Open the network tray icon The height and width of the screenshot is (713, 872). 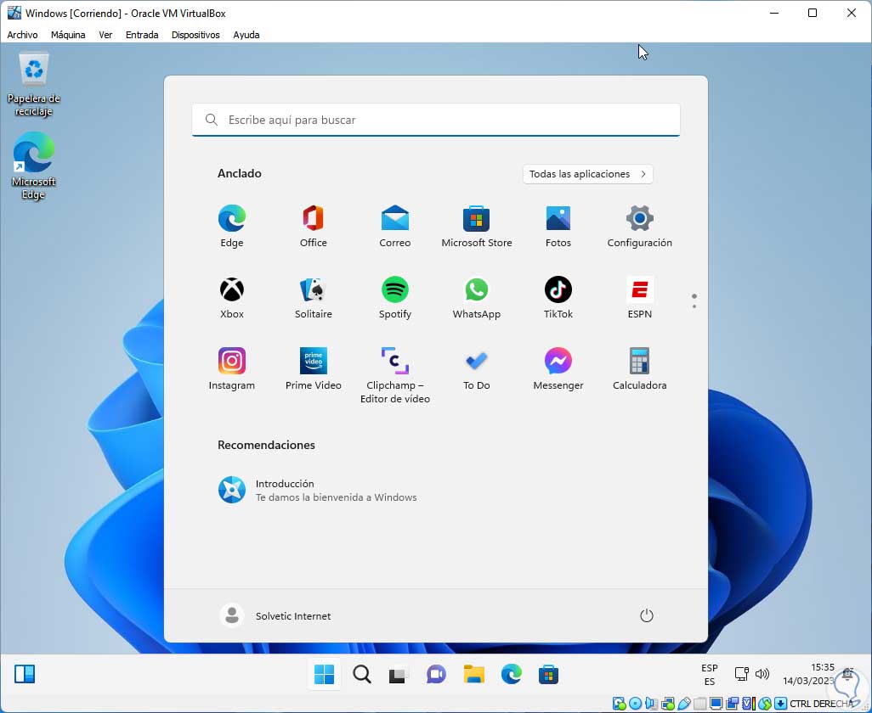[x=742, y=674]
